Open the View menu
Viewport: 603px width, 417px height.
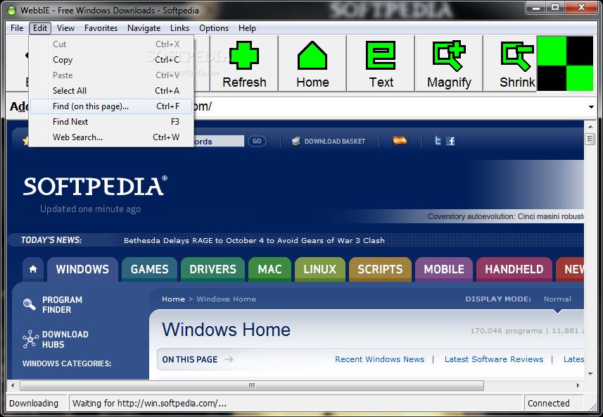point(65,28)
